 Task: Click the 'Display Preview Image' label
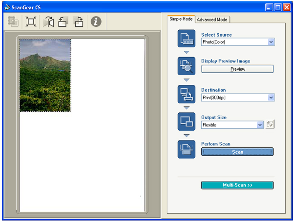[x=226, y=61]
